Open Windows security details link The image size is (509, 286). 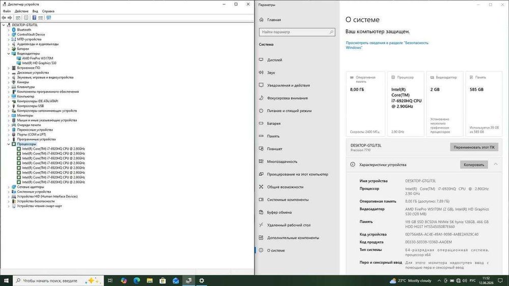point(387,45)
